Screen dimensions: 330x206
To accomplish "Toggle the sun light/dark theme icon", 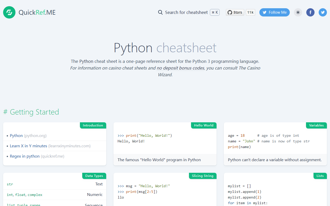I will pyautogui.click(x=298, y=12).
